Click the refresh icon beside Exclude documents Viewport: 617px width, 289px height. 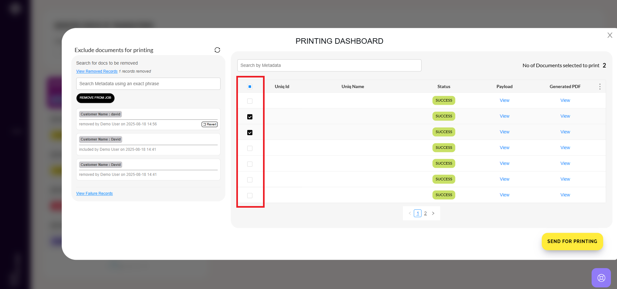point(217,50)
